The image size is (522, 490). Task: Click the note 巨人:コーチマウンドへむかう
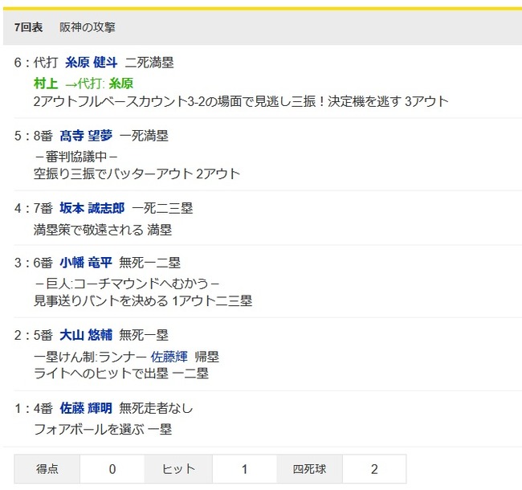127,284
